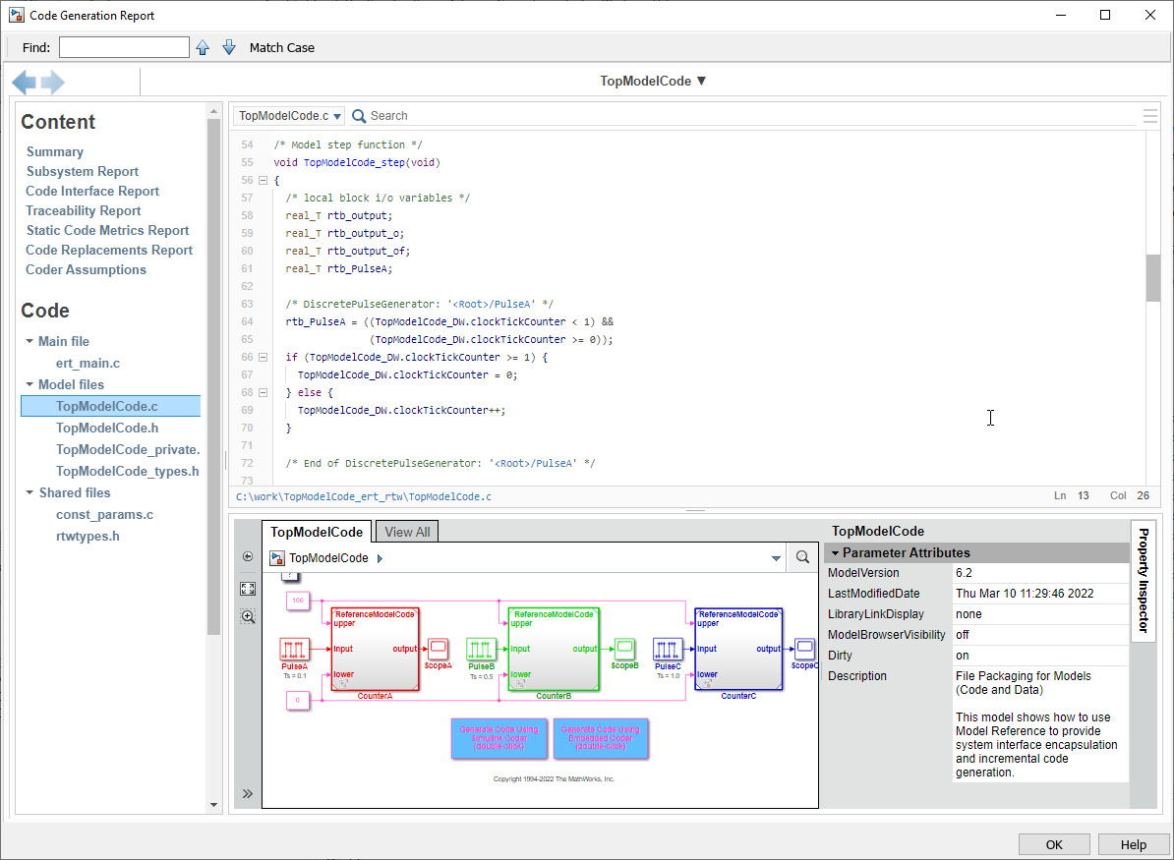Open the code pane hamburger menu
This screenshot has width=1174, height=860.
(1149, 116)
